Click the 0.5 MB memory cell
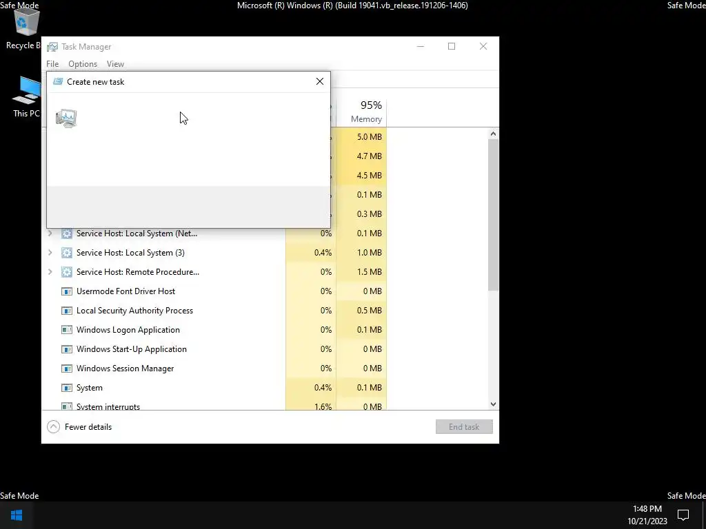Viewport: 706px width, 529px height. coord(361,311)
